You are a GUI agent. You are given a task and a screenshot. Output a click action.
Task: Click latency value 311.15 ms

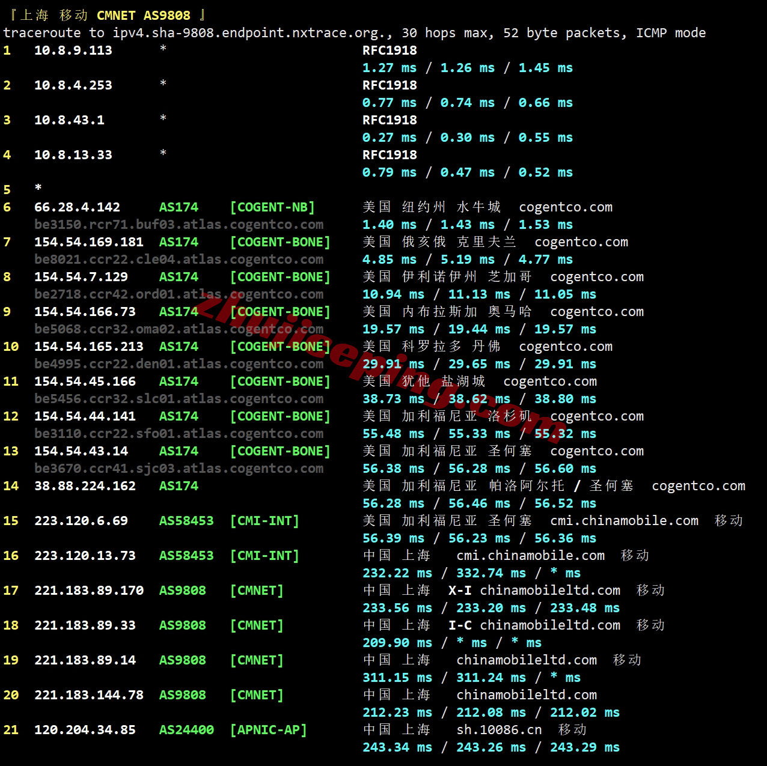[397, 678]
